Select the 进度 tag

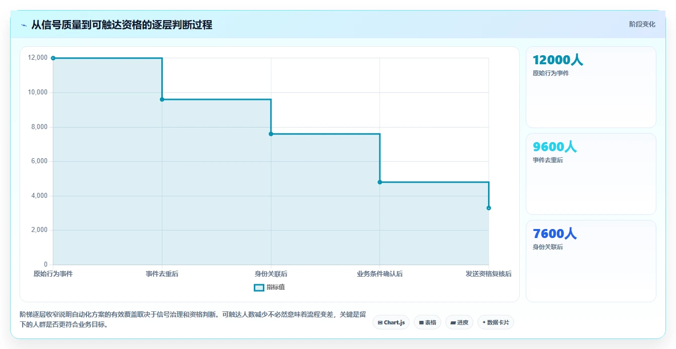[459, 322]
